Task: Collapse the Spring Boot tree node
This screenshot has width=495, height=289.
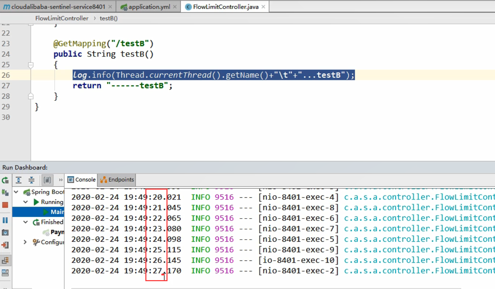Action: coord(16,192)
